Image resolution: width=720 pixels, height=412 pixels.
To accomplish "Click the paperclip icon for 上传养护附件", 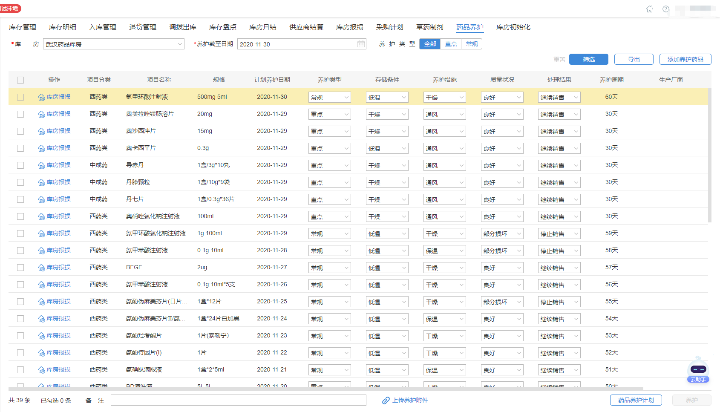I will 386,400.
